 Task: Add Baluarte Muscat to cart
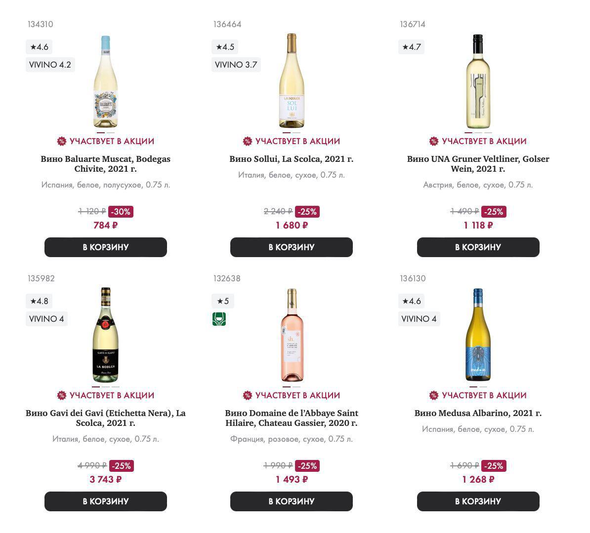(x=106, y=247)
